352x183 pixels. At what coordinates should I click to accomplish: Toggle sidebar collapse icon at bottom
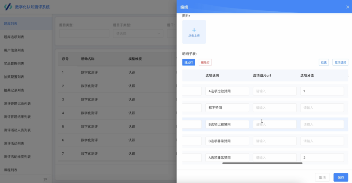coord(45,179)
